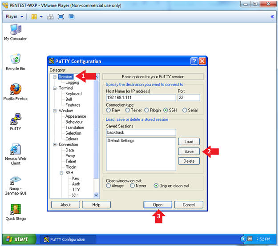Open pause button dropdown arrow
Viewport: 279px width, 247px height.
[x=41, y=17]
